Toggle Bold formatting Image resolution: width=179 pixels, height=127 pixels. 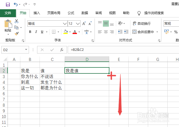[30, 32]
